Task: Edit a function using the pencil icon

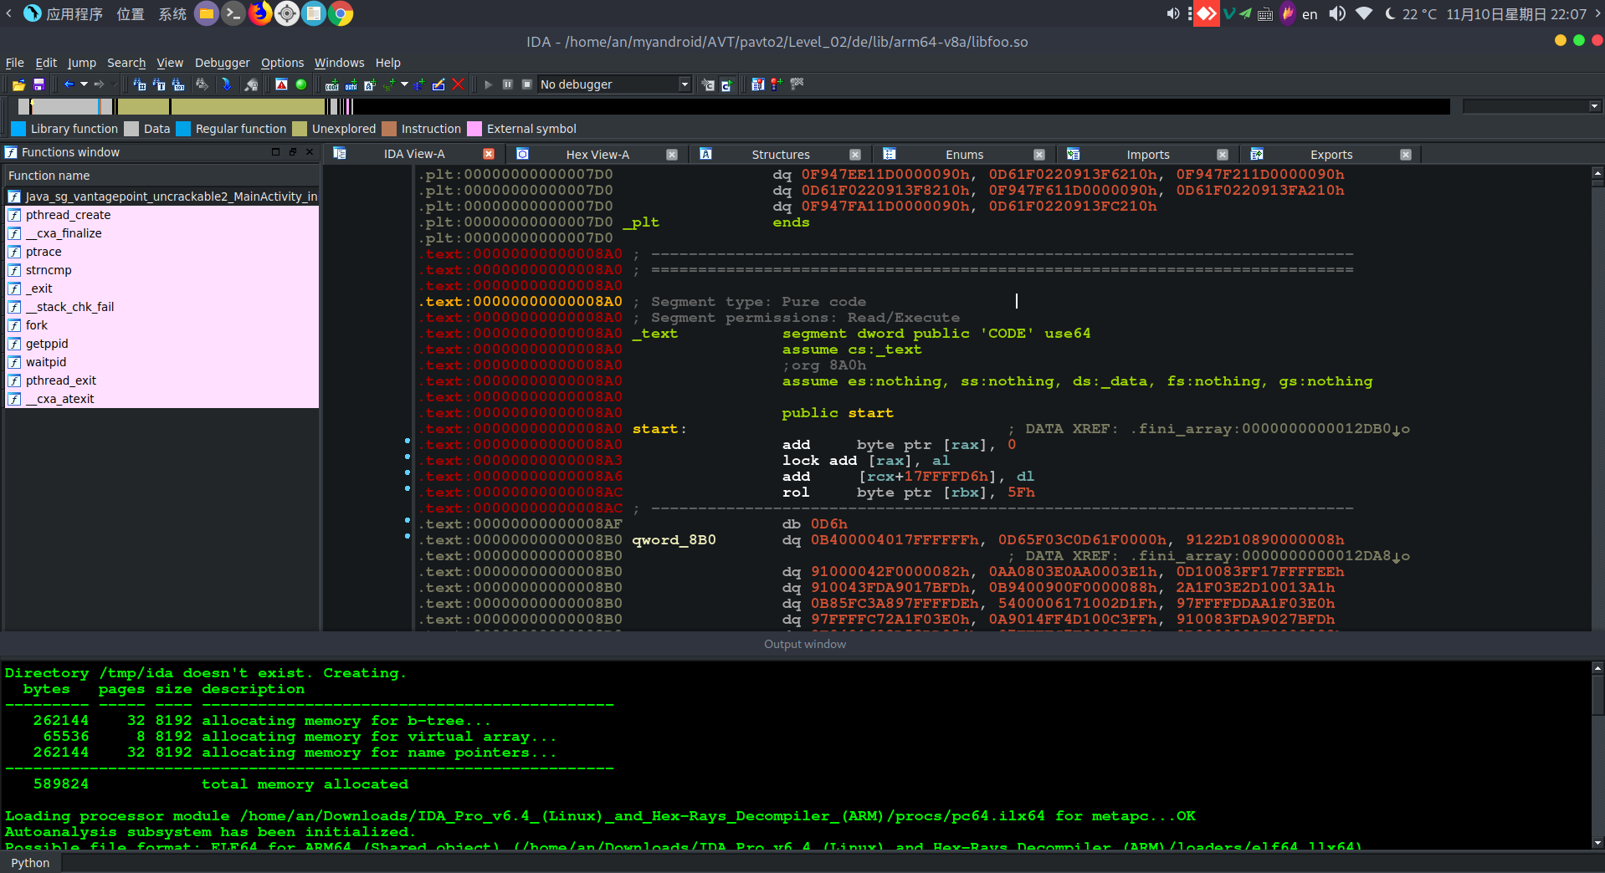Action: coord(438,84)
